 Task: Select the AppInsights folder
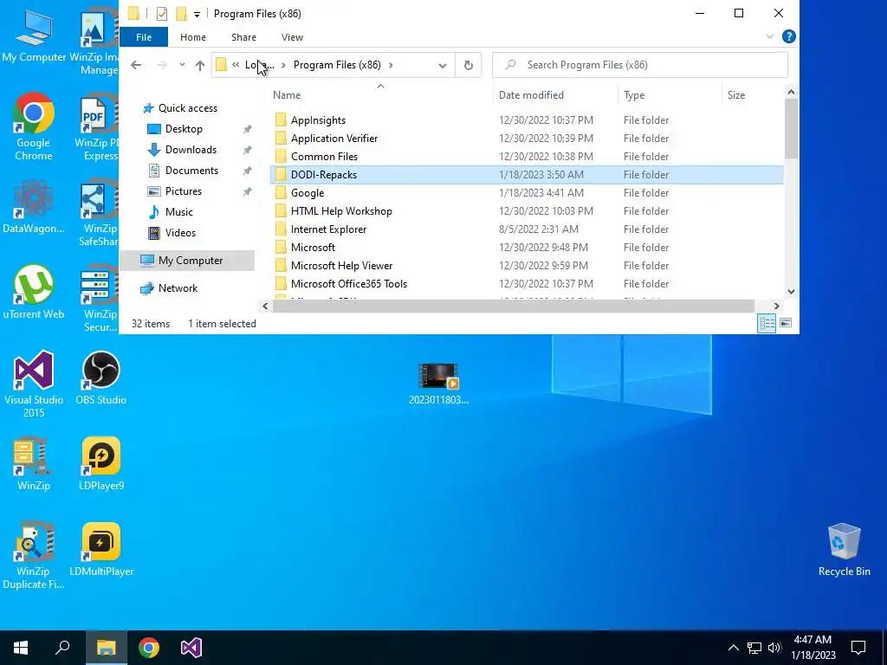(x=318, y=120)
